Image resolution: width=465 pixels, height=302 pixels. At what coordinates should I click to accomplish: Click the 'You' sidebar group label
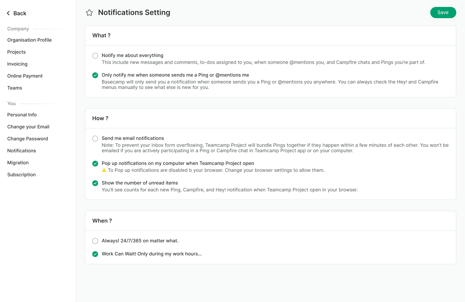point(11,103)
